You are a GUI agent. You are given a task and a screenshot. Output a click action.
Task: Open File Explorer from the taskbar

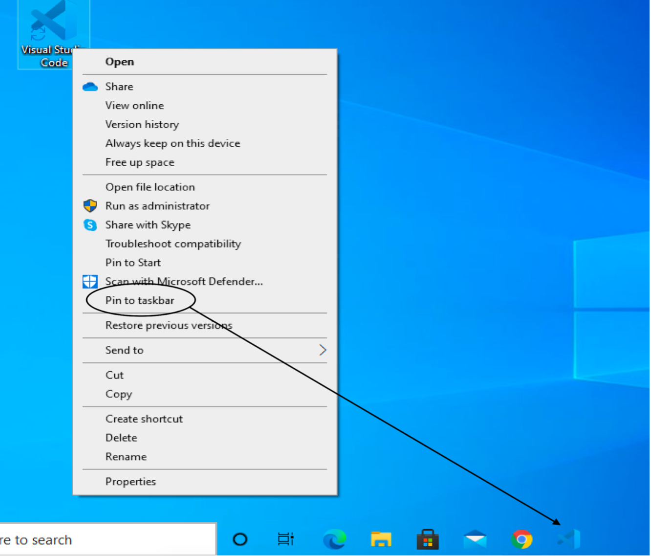[381, 539]
